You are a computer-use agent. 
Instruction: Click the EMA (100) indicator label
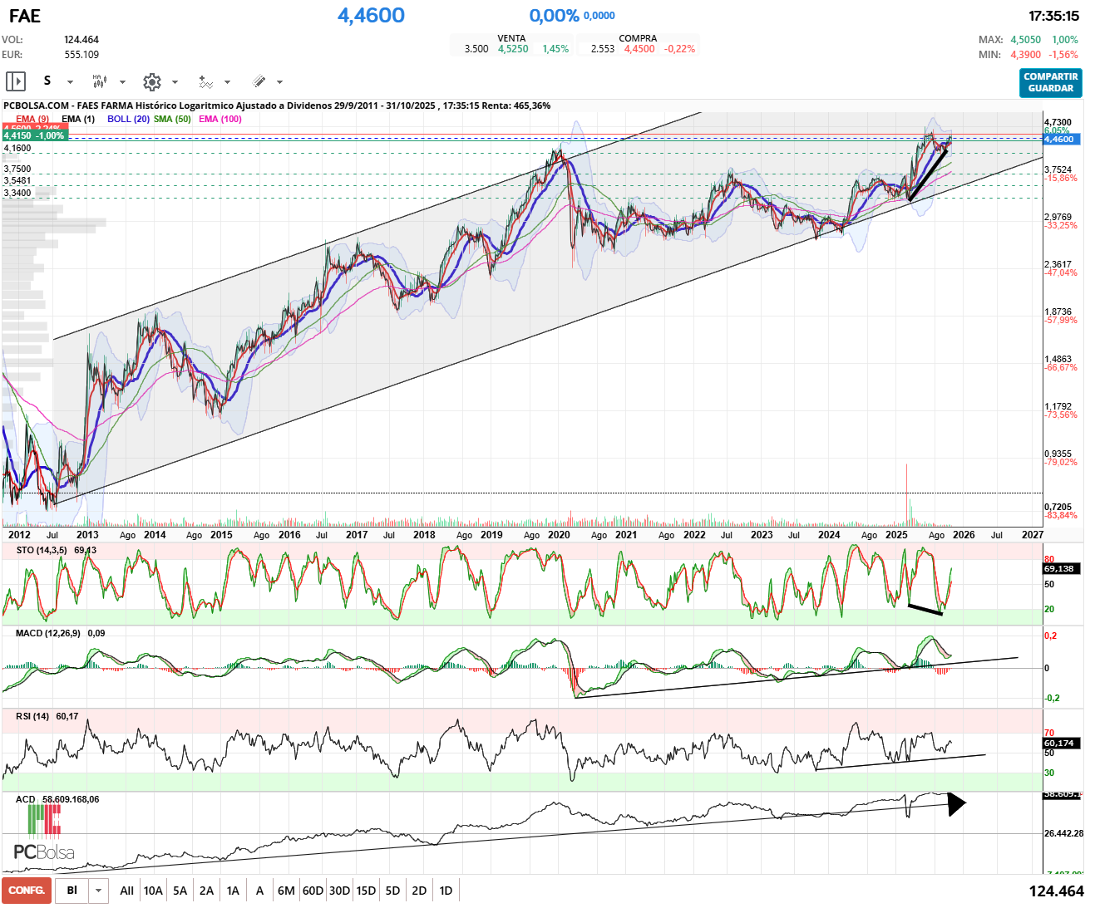(220, 119)
